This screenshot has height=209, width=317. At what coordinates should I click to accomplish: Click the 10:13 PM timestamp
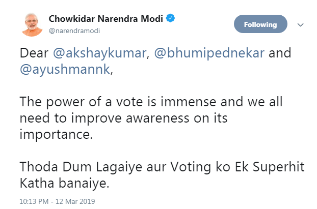coord(34,201)
